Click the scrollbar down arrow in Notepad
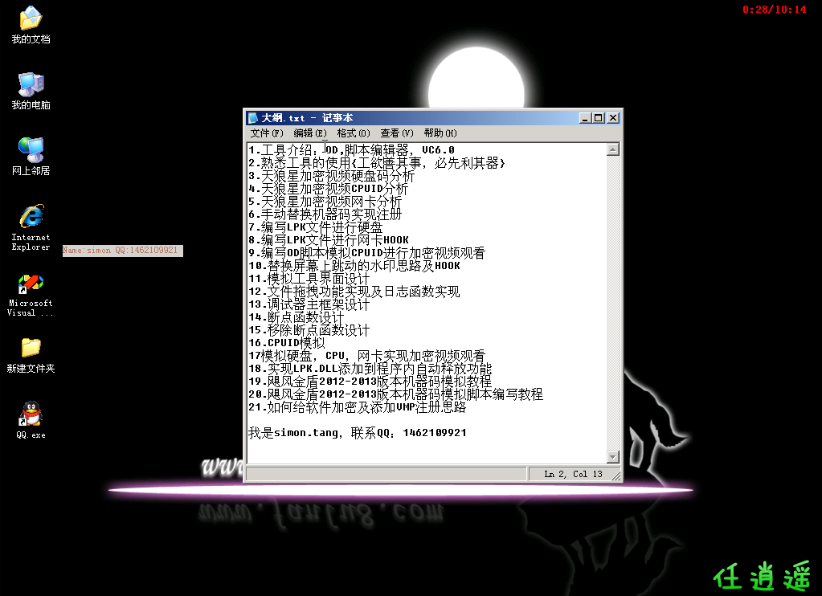The width and height of the screenshot is (822, 596). (x=613, y=457)
